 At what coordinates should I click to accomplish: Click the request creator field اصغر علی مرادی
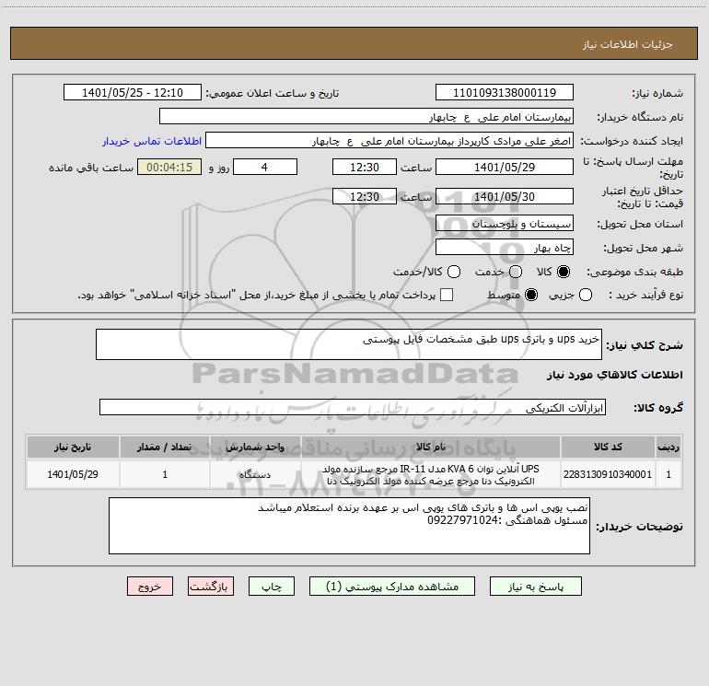389,141
